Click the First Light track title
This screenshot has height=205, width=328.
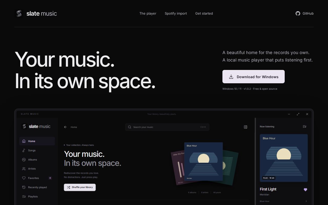pos(268,189)
